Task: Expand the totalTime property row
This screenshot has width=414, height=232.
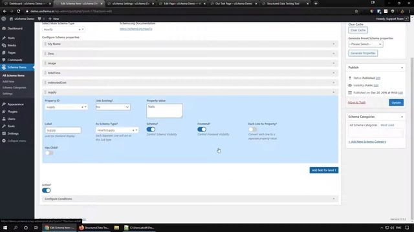Action: click(x=190, y=73)
